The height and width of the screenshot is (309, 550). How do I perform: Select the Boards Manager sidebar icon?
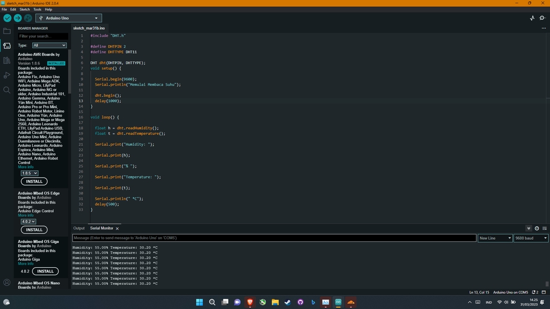click(7, 46)
